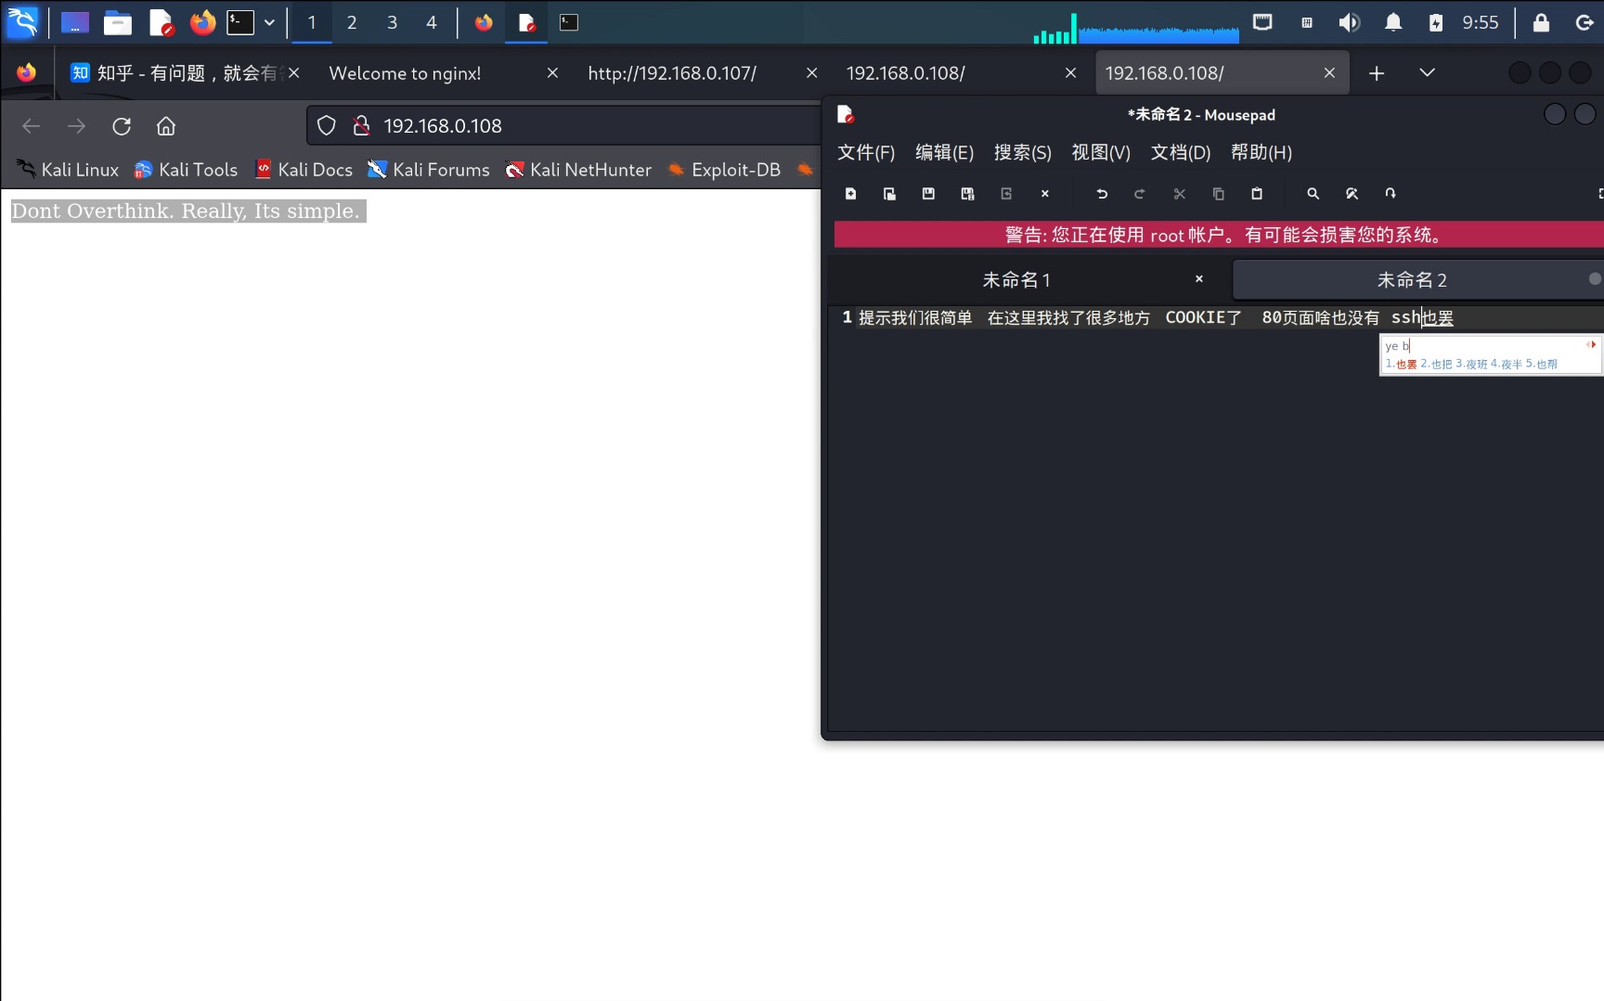Switch to the 未命名 2 tab

tap(1416, 279)
